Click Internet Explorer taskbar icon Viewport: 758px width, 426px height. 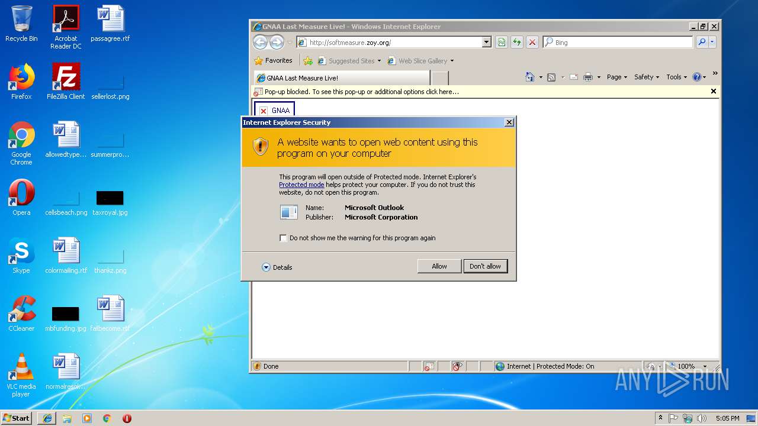click(x=47, y=418)
